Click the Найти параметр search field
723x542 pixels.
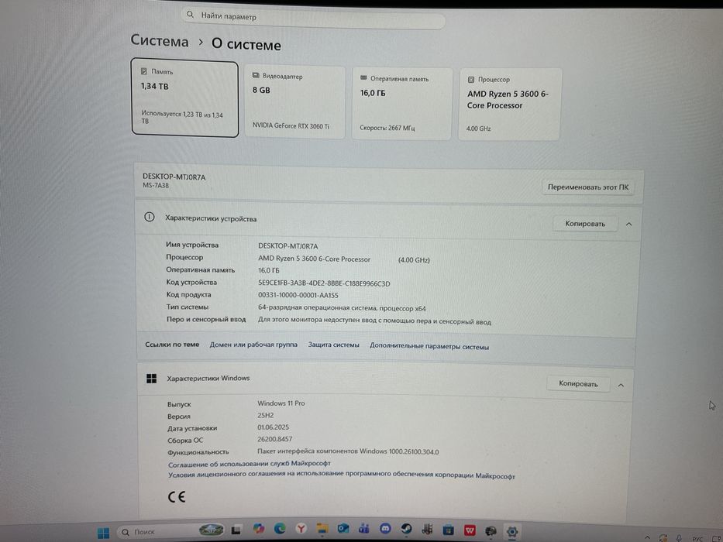(314, 18)
